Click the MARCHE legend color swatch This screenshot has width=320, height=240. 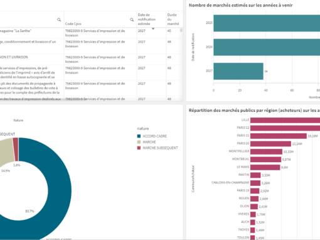(139, 142)
